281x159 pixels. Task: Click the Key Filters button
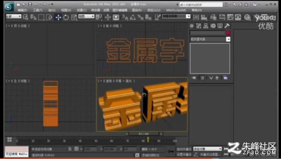click(209, 154)
